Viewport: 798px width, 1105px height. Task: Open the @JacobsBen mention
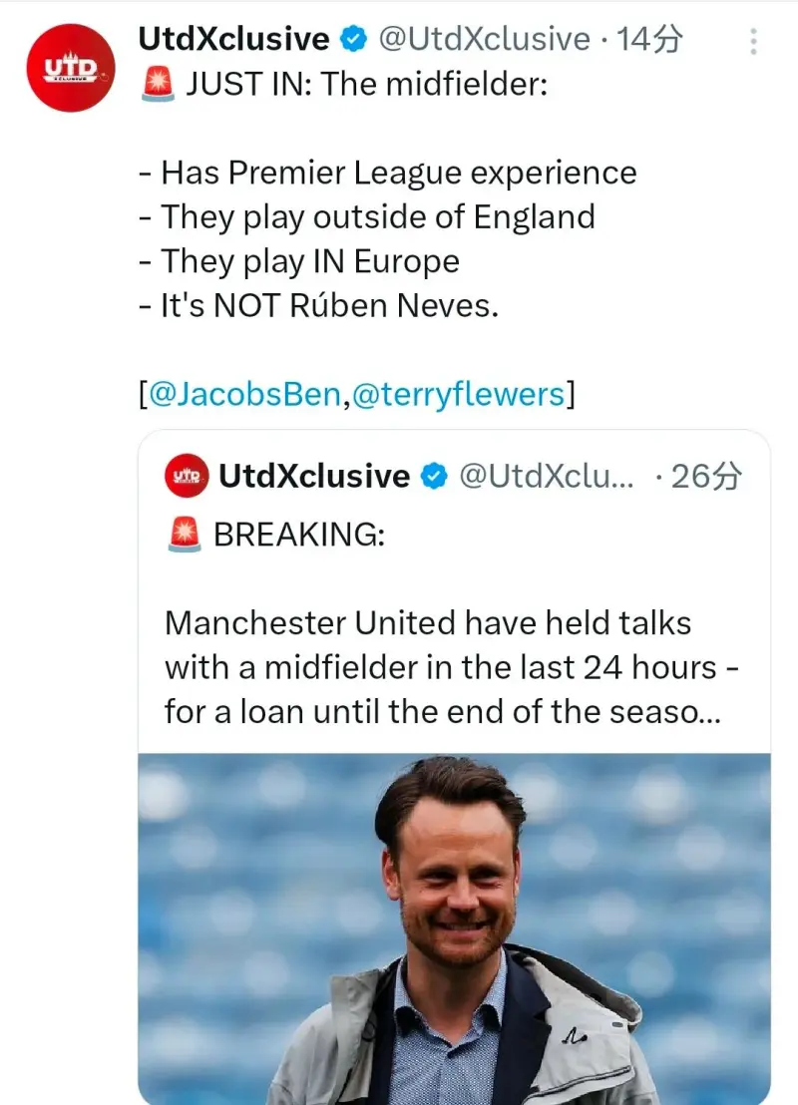[x=244, y=394]
